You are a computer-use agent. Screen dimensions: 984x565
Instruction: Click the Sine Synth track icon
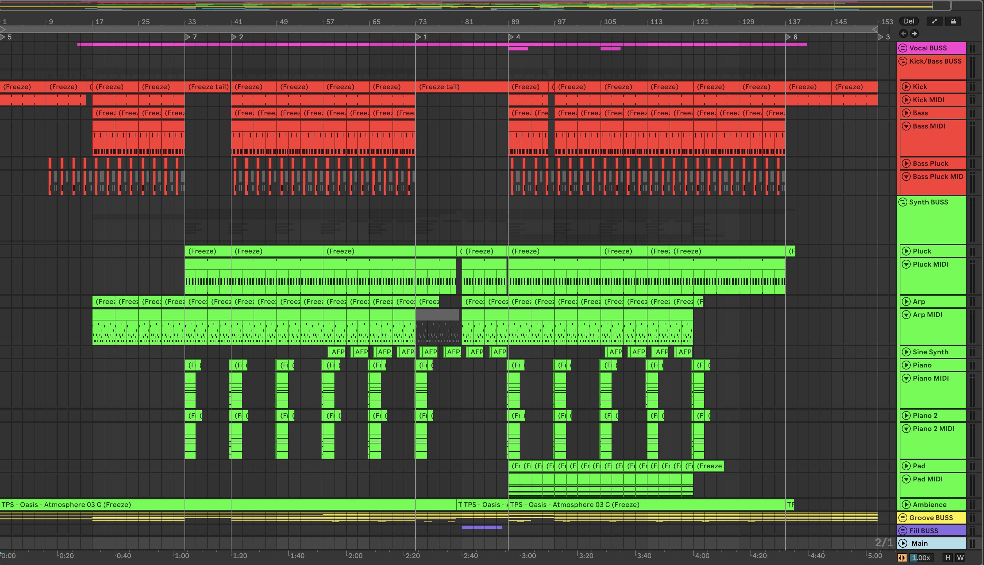906,352
